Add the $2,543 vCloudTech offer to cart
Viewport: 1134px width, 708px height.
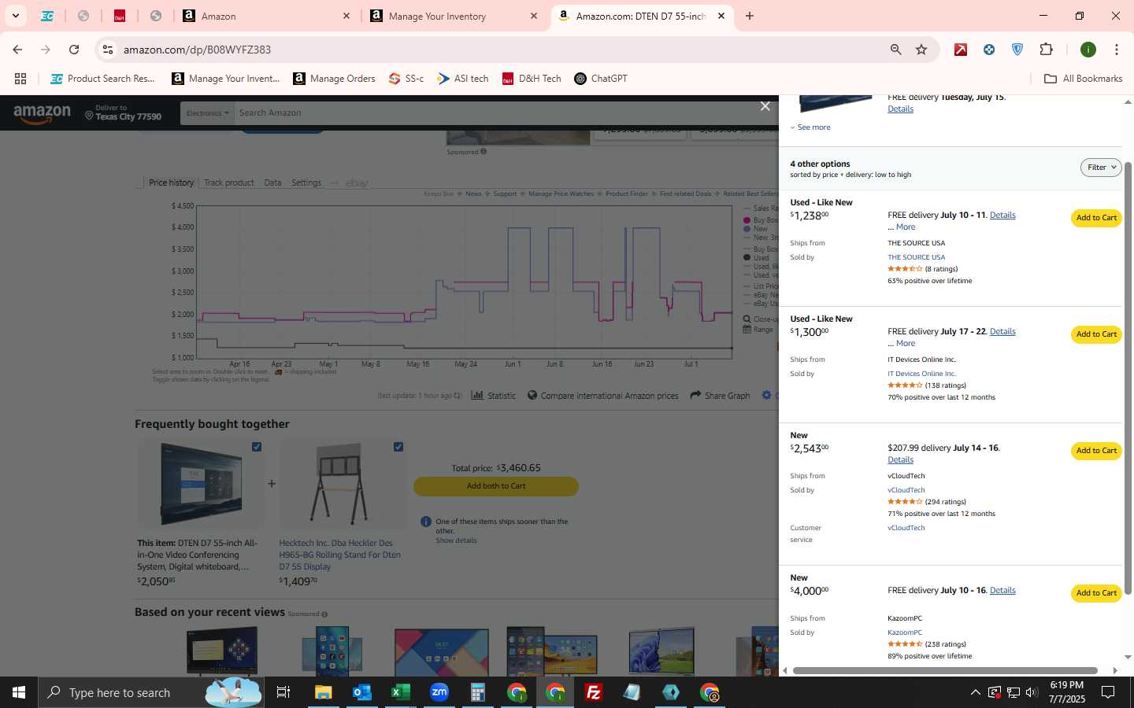[1096, 451]
